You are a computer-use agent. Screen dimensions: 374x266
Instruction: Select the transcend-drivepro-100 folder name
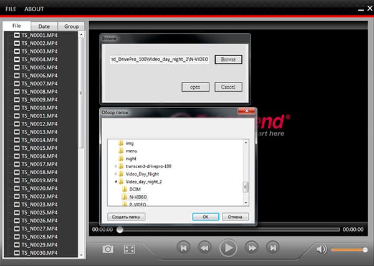(148, 166)
